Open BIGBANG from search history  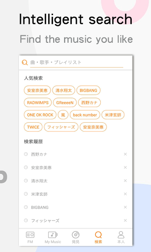[39, 207]
